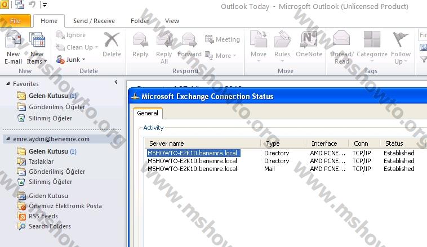Open Customize Quick Access Toolbar dropdown

pyautogui.click(x=45, y=5)
